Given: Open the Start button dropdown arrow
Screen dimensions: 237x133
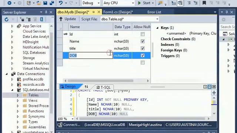Looking at the screenshot, I should [153, 3].
